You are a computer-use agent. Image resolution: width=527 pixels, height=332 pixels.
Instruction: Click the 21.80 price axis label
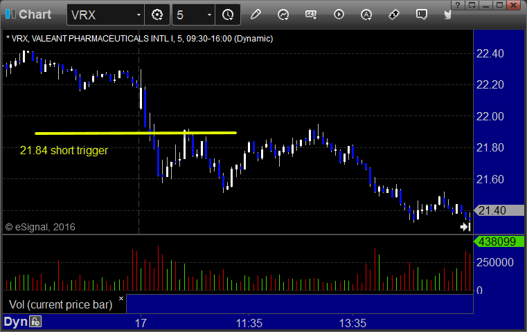pos(490,147)
